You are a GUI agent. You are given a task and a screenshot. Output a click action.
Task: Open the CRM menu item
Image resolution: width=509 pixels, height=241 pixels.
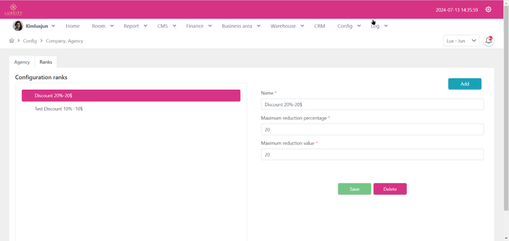(x=320, y=26)
